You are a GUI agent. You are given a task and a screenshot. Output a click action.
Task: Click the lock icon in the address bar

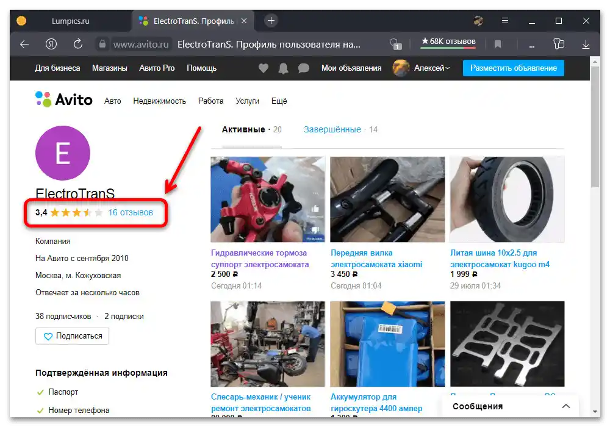(x=102, y=44)
